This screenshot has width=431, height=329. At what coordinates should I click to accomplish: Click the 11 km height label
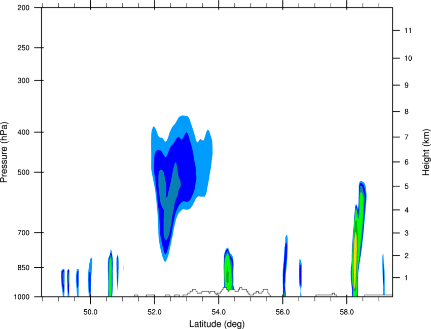tap(408, 30)
